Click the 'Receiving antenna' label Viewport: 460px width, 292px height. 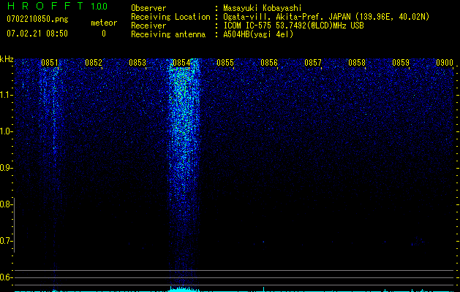click(x=168, y=34)
